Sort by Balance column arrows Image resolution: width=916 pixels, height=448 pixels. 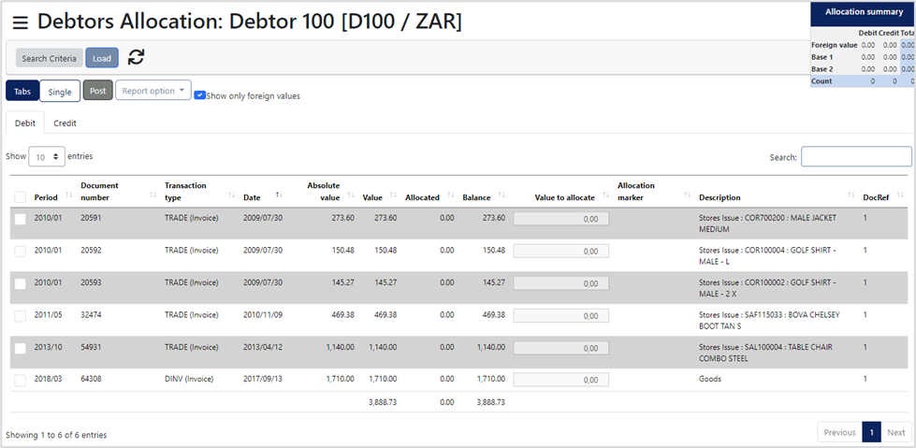click(502, 194)
